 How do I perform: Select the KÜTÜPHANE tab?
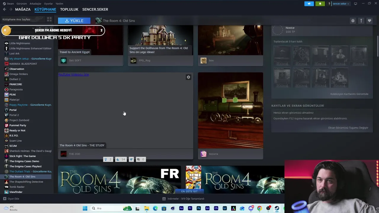click(x=45, y=9)
